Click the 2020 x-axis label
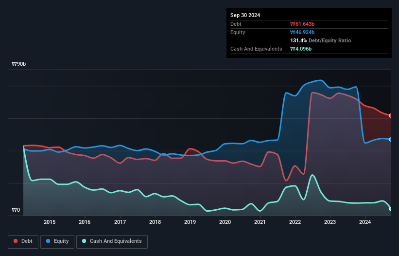This screenshot has width=399, height=256. [225, 222]
